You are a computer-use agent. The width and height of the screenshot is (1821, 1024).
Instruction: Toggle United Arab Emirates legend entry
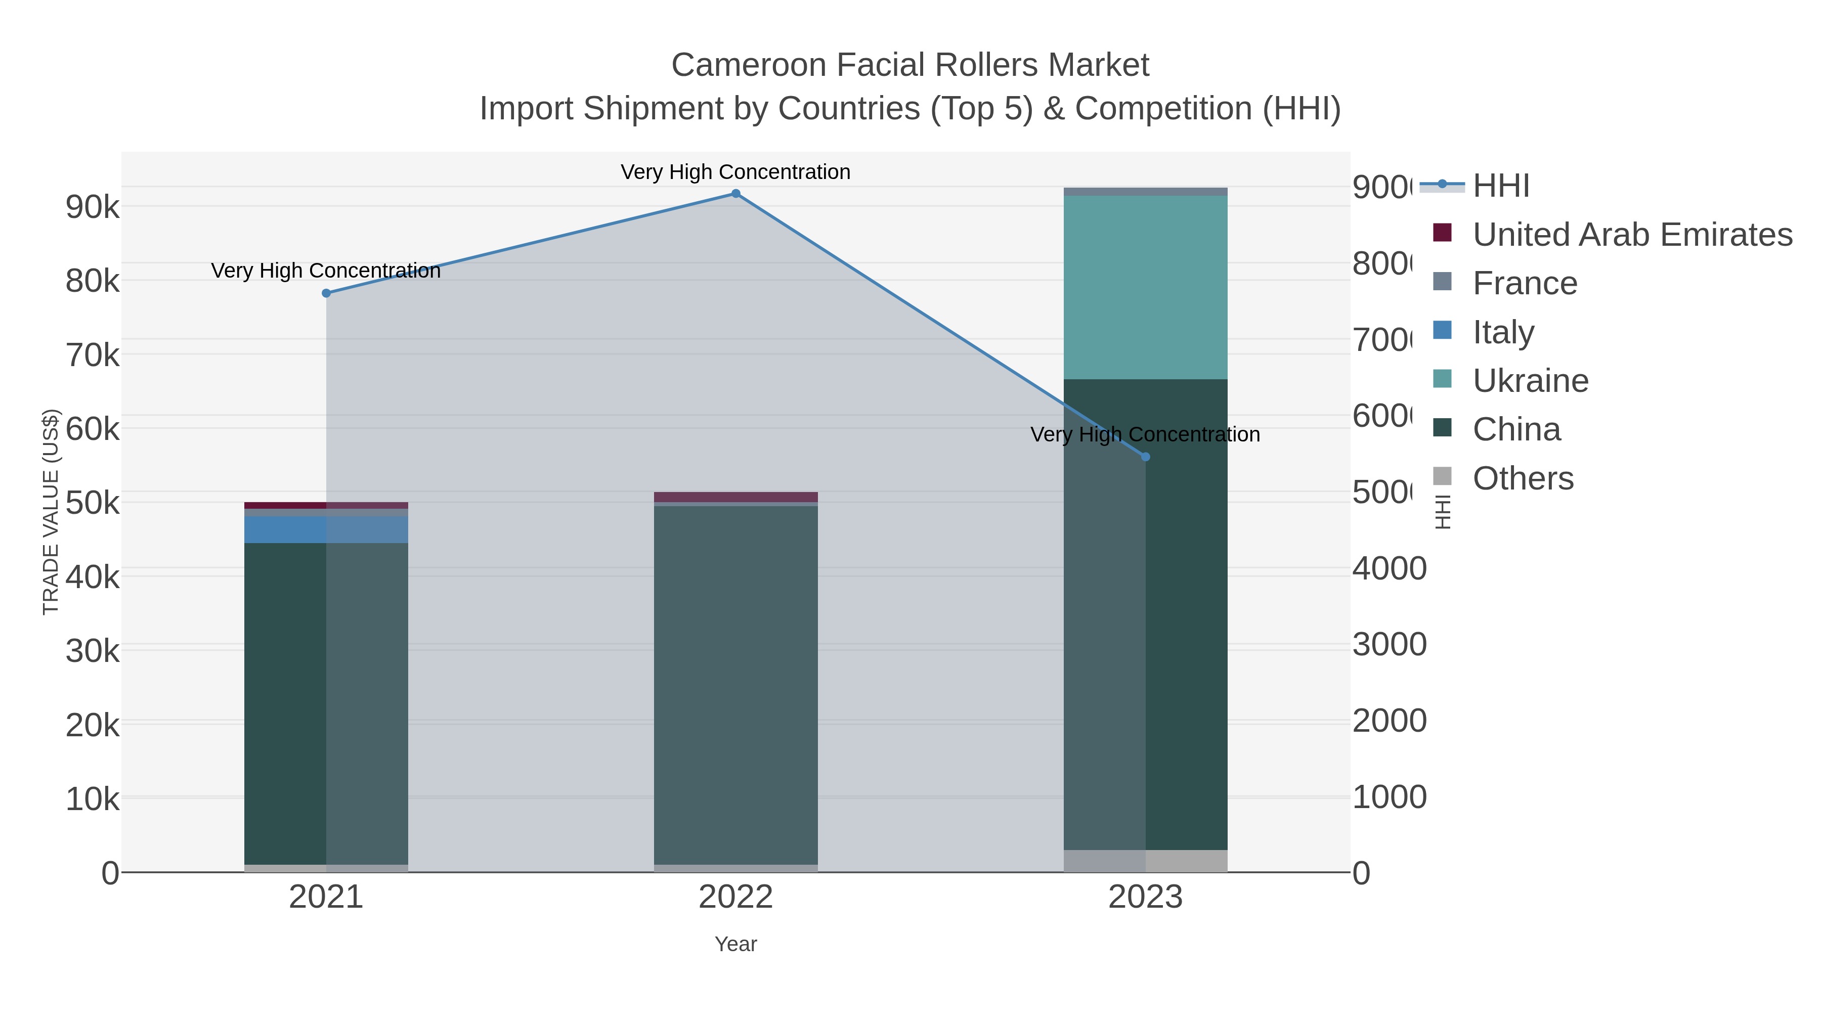(1613, 235)
